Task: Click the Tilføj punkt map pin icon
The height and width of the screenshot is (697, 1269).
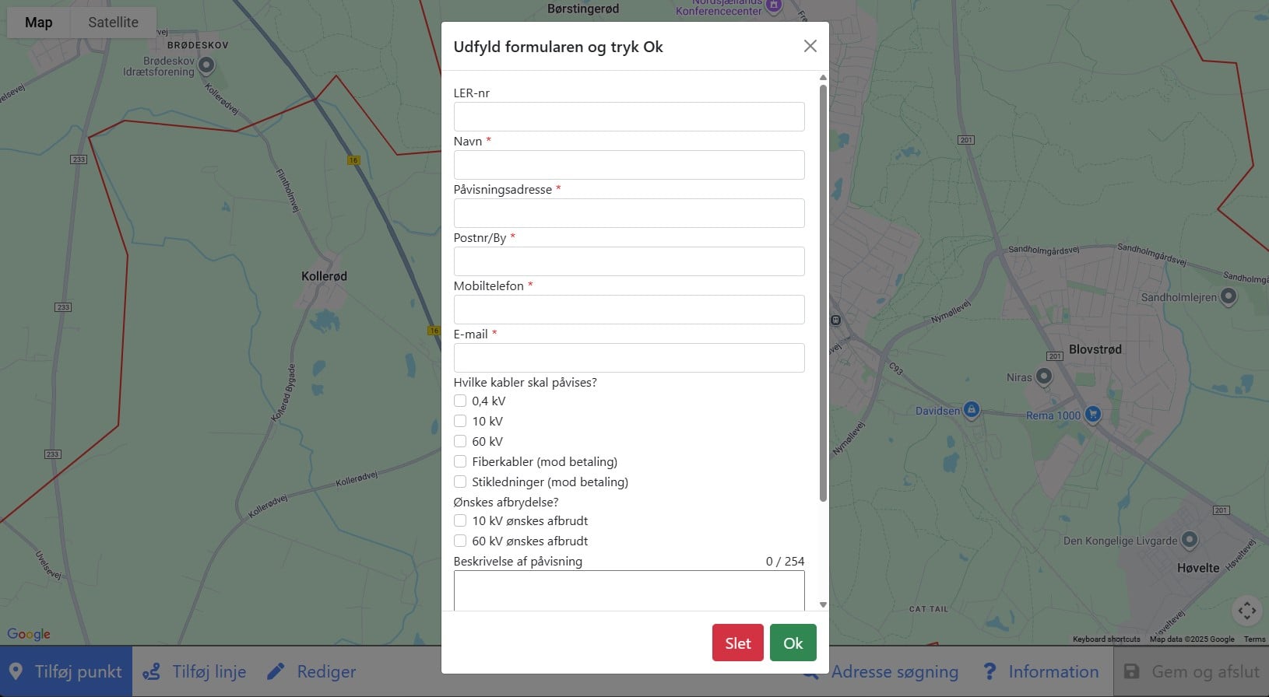Action: 16,671
